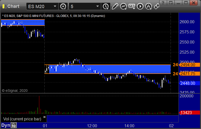The width and height of the screenshot is (201, 129).
Task: Open the time template clock icon
Action: tap(106, 6)
